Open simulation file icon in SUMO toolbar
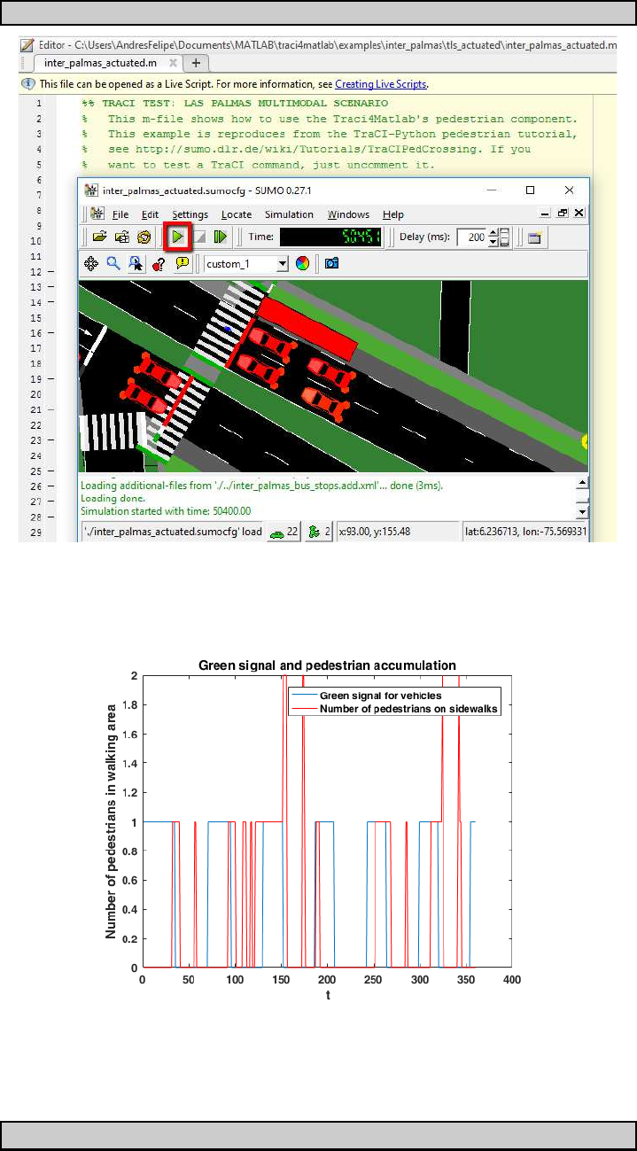This screenshot has width=637, height=1151. click(101, 237)
